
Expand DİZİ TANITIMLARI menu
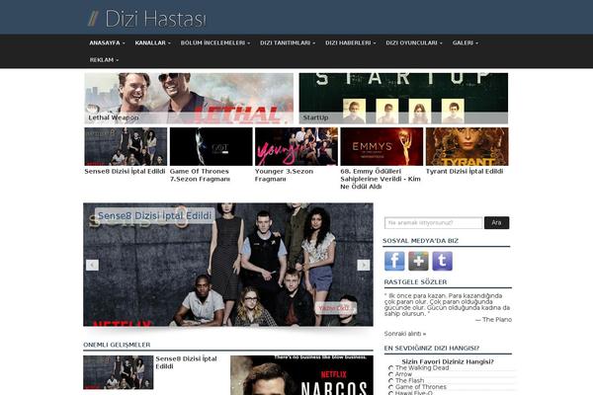point(288,43)
